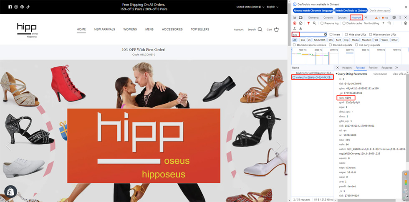Screen dimensions: 409x202
Task: Open the United States (USD $) currency selector
Action: [249, 7]
